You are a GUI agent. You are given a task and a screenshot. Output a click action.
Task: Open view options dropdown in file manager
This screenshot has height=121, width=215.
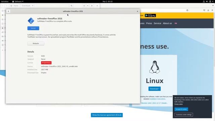88,6
